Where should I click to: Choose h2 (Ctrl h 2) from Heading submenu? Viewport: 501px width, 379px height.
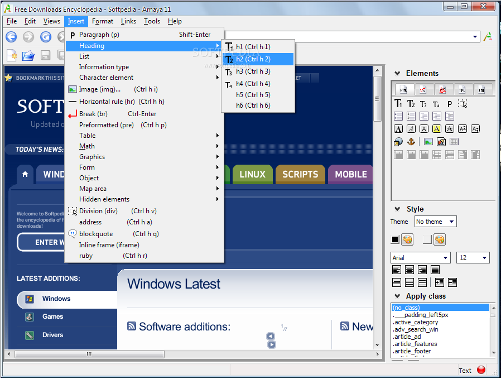[x=258, y=59]
